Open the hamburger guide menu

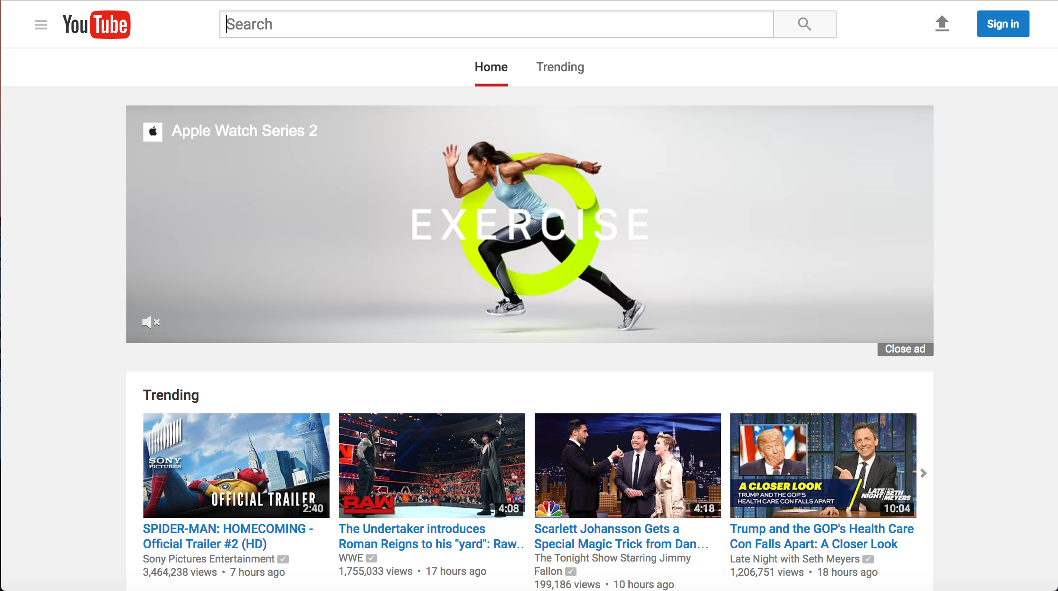(41, 25)
